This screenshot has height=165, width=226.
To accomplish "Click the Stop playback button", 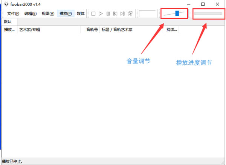I will click(x=93, y=14).
